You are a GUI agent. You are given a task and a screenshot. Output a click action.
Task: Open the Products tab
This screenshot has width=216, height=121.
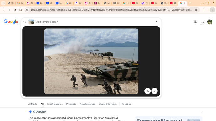tap(71, 104)
